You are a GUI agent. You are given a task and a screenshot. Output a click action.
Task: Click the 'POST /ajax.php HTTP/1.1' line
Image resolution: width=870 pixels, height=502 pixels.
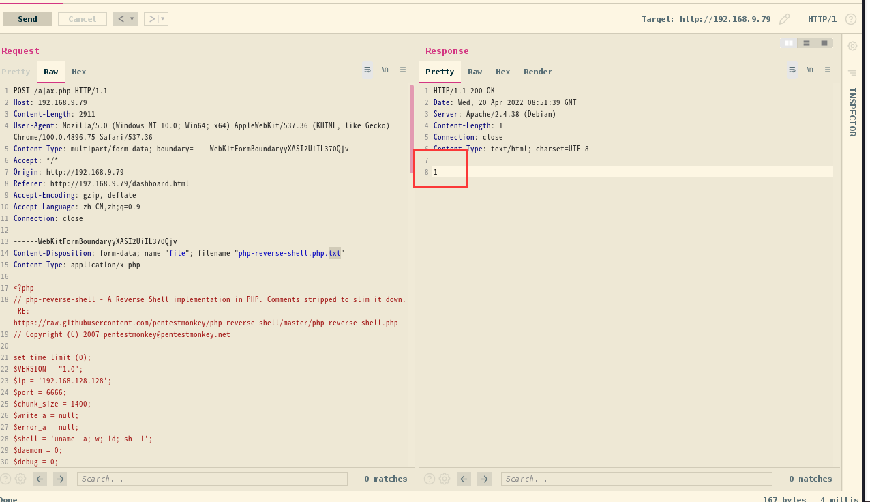click(x=61, y=91)
